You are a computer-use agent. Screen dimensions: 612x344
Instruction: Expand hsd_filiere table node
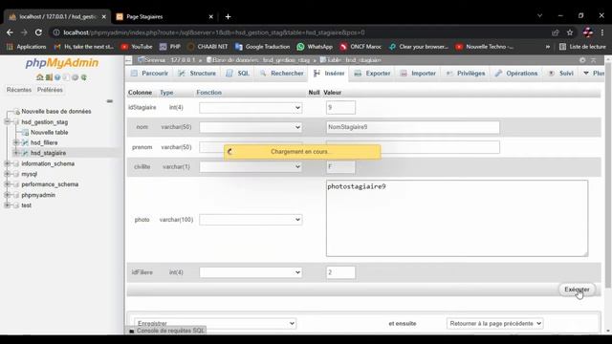(16, 142)
